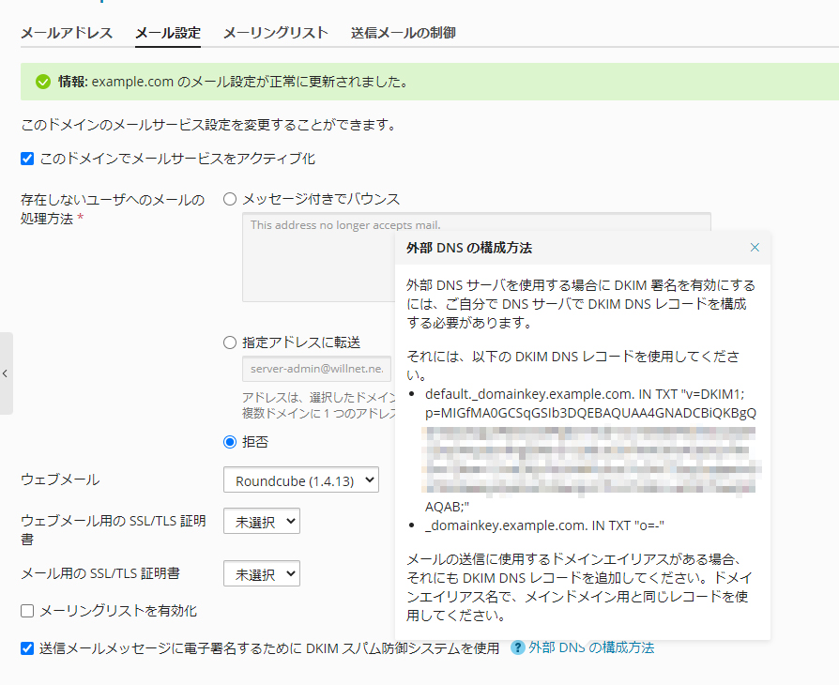Image resolution: width=839 pixels, height=685 pixels.
Task: Select the メッセージ付きでバウンス radio button
Action: tap(230, 199)
